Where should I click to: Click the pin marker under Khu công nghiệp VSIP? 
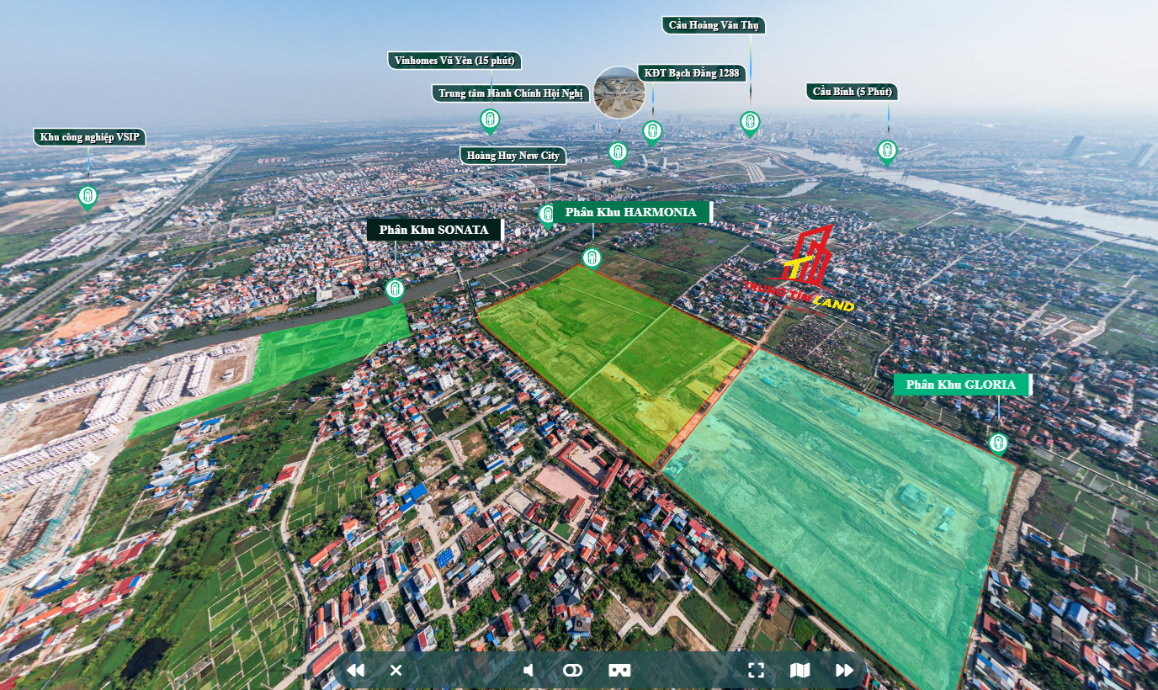pyautogui.click(x=88, y=196)
